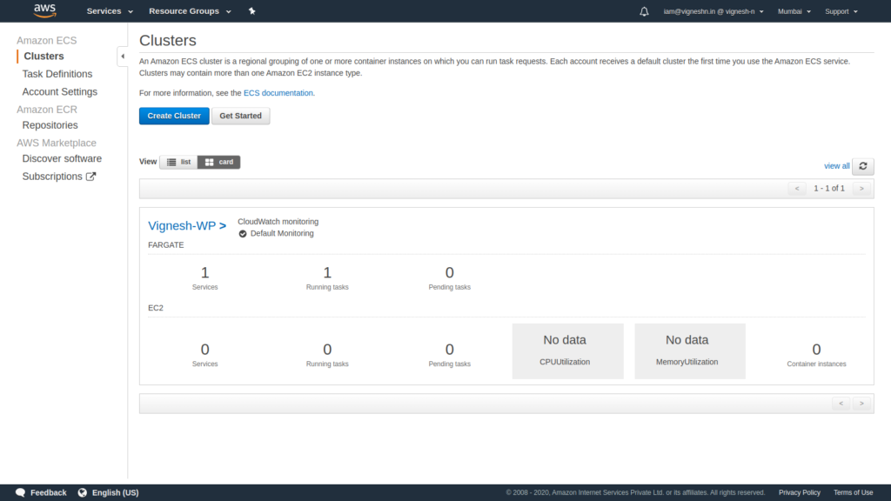Open the ECS documentation link
This screenshot has height=501, width=891.
tap(278, 93)
